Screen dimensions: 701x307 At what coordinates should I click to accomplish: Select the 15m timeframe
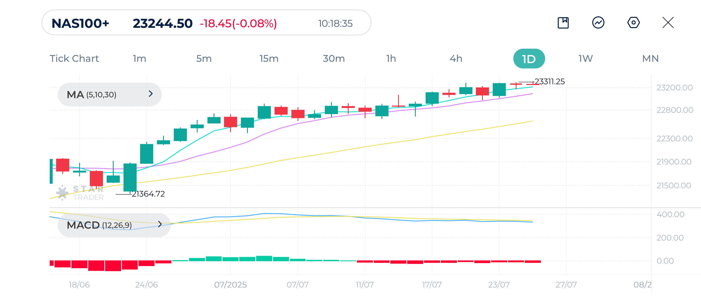coord(269,59)
